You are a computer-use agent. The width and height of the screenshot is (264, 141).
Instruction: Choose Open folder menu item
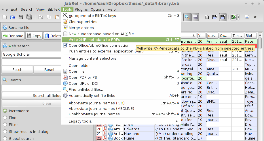point(121,66)
